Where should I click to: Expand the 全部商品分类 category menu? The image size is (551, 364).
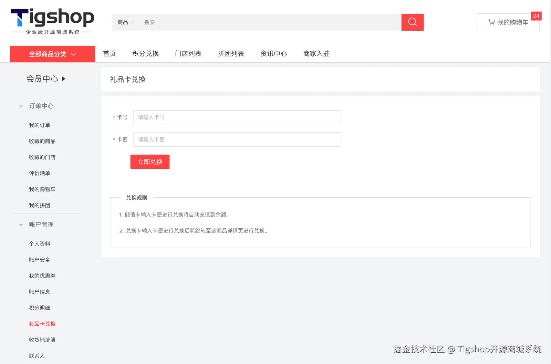[x=52, y=54]
